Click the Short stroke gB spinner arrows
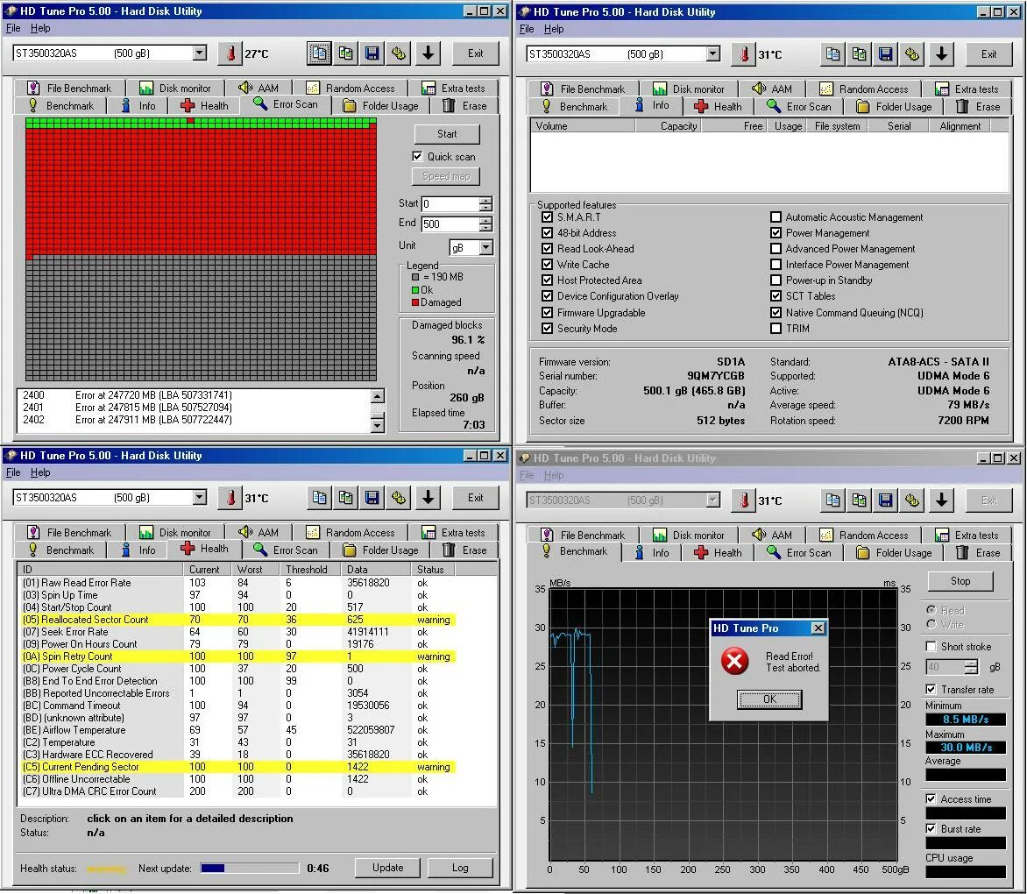Screen dimensions: 1027x894 point(971,667)
